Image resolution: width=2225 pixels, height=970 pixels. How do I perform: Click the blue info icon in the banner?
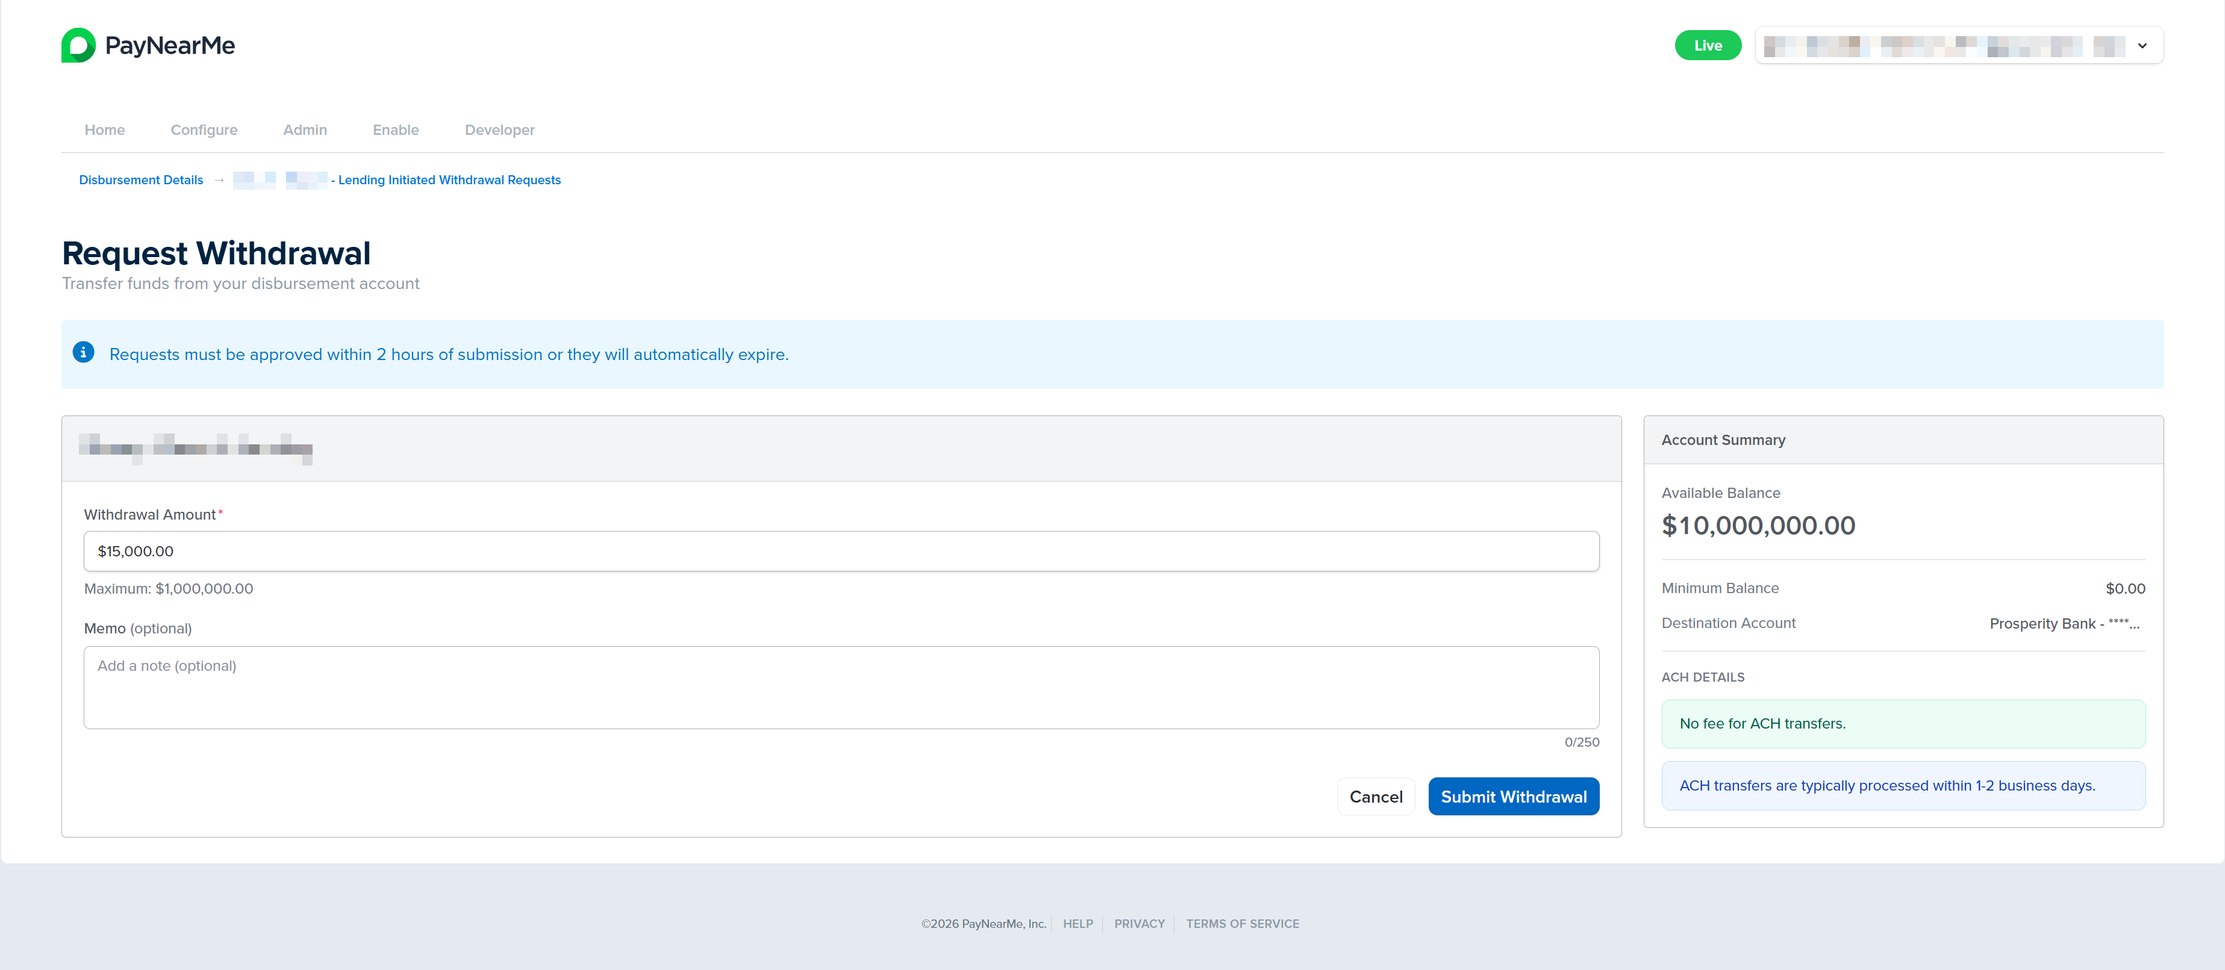click(x=83, y=352)
